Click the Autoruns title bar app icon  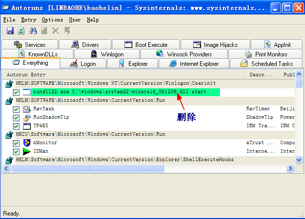click(x=5, y=7)
